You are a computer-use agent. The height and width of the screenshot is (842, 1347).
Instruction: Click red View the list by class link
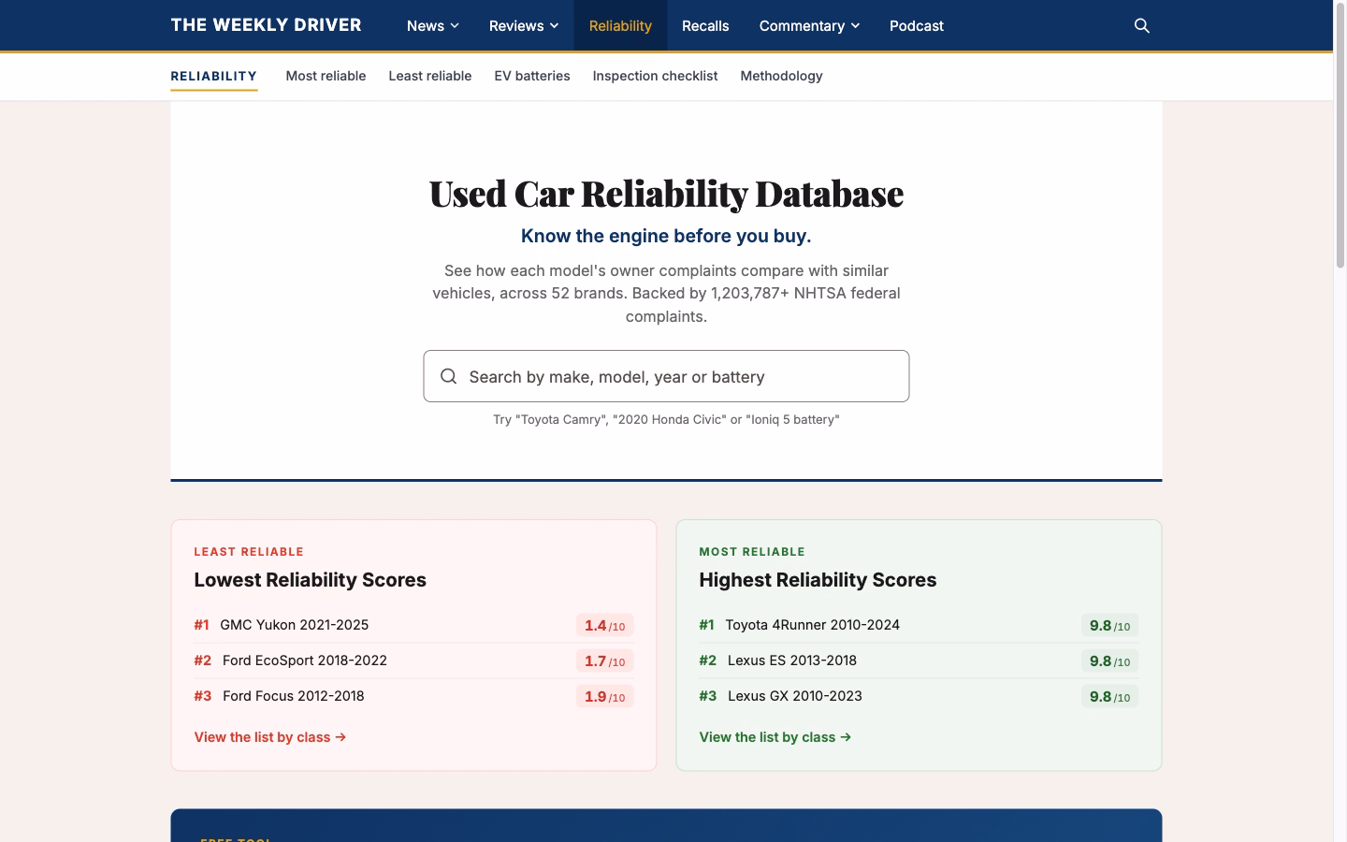pos(270,737)
